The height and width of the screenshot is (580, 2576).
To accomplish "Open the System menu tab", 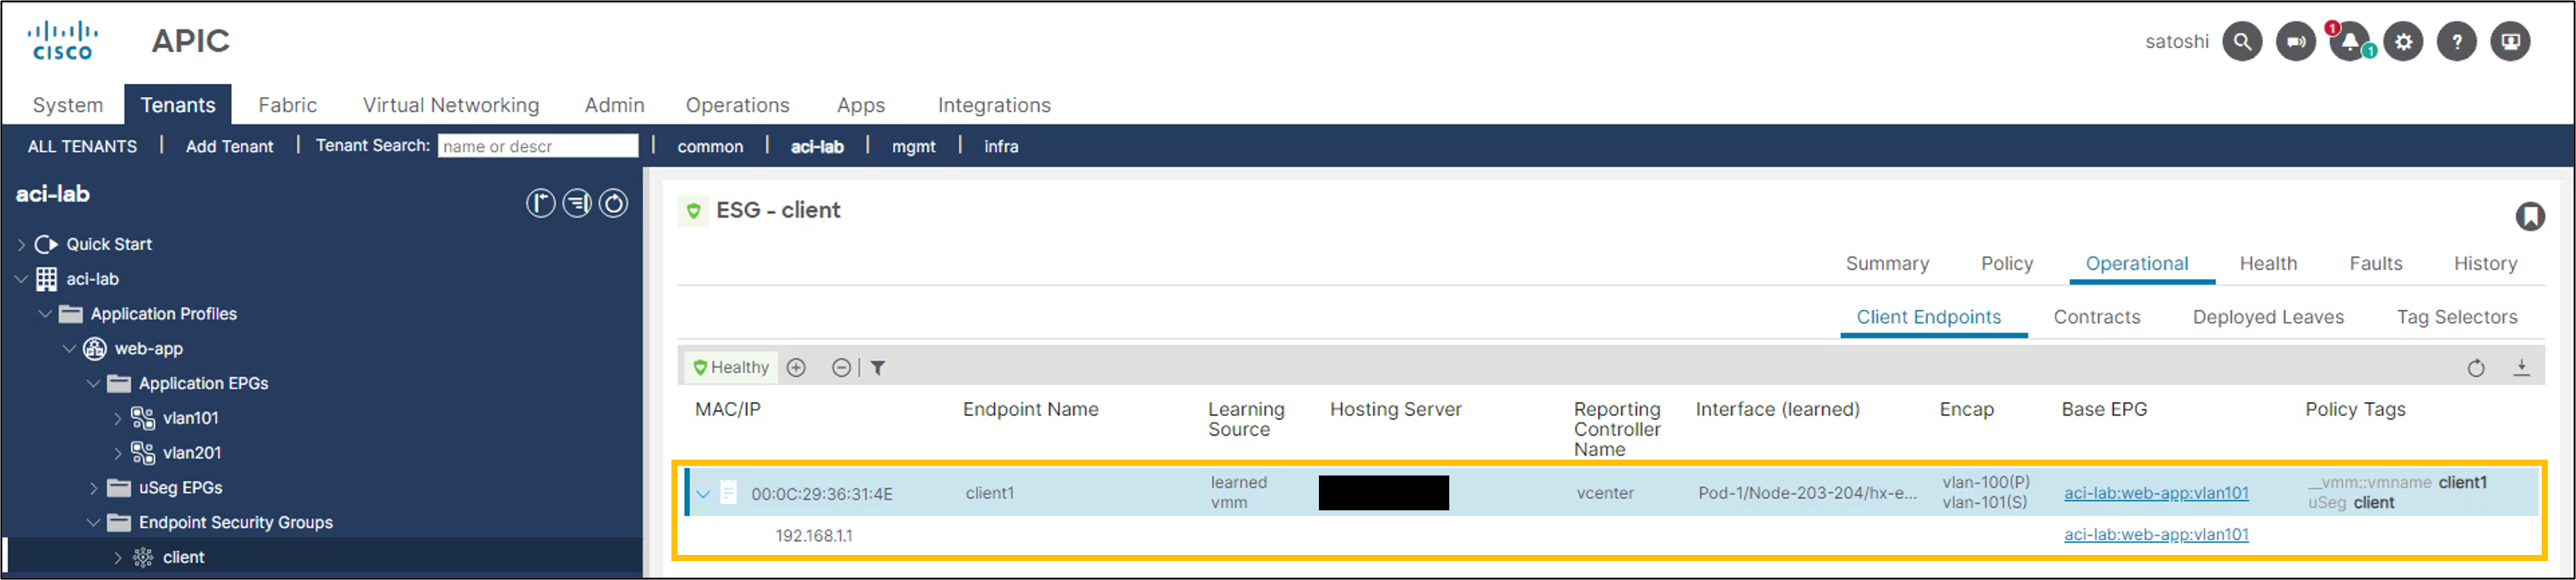I will point(68,105).
